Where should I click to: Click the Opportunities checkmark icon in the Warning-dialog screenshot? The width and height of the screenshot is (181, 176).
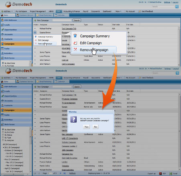coord(2,96)
